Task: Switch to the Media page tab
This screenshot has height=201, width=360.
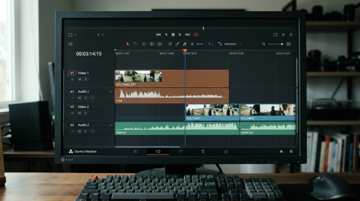Action: (135, 151)
